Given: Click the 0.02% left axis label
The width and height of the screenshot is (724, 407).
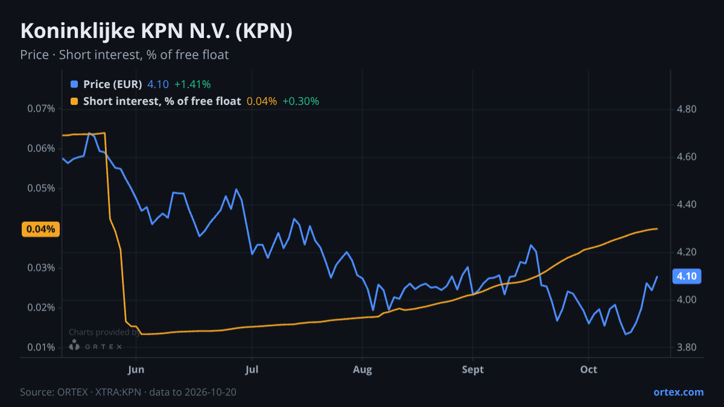Looking at the screenshot, I should click(42, 308).
